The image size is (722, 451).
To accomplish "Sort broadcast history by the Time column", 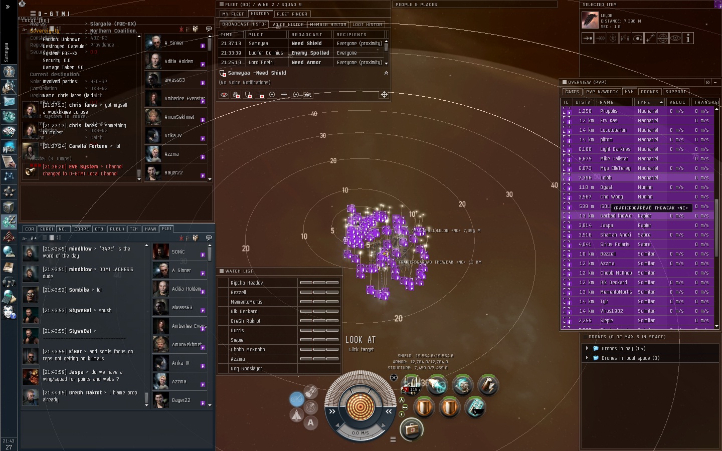I will coord(232,35).
